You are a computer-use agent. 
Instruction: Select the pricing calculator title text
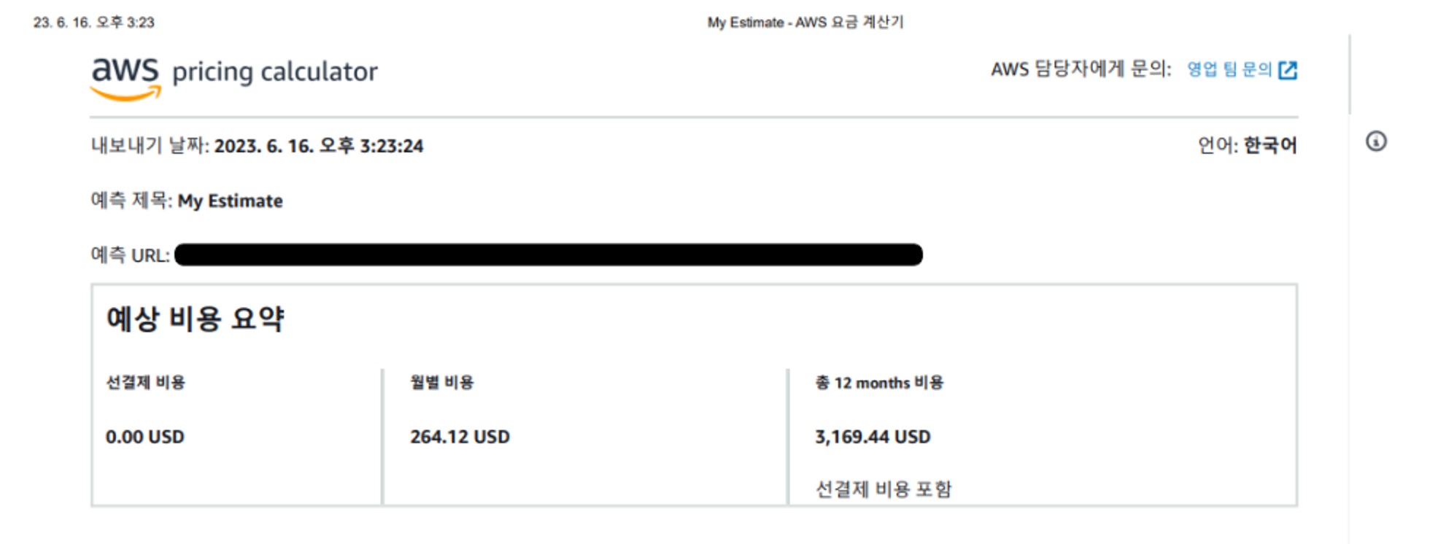point(275,72)
